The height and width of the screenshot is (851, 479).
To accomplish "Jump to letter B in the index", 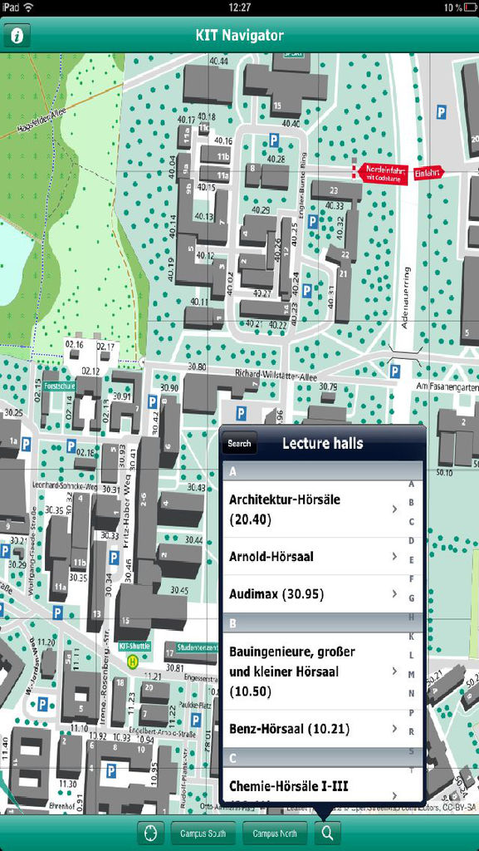I will (x=412, y=503).
